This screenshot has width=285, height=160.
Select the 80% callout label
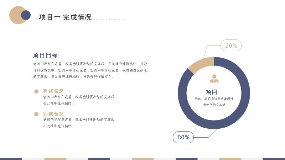pos(183,137)
